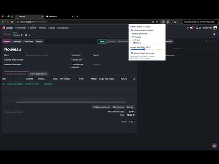Click the round floating button at bottom right
219x164 pixels.
214,146
